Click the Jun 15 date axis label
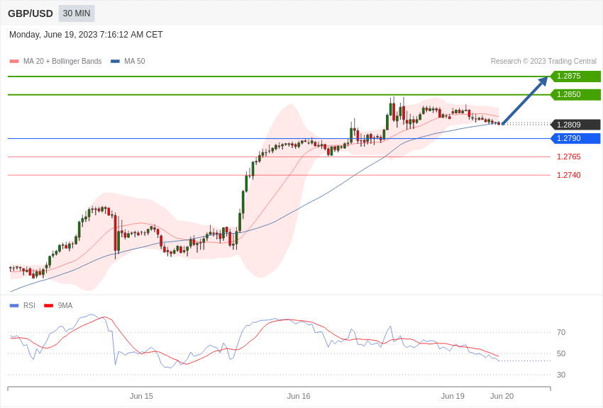The width and height of the screenshot is (603, 408). point(141,396)
